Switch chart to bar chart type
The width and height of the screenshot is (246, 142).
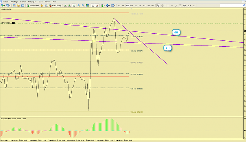pos(65,5)
